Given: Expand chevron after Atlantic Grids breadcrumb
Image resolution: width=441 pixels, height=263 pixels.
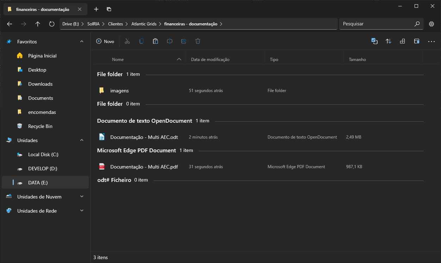Looking at the screenshot, I should (160, 24).
